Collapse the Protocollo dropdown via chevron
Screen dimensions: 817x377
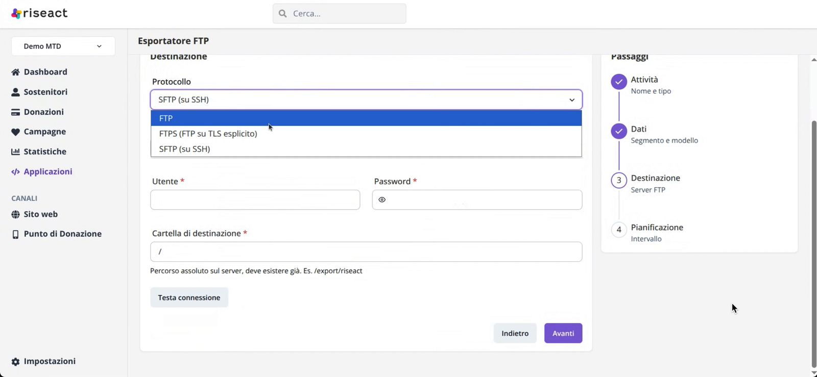(x=572, y=100)
